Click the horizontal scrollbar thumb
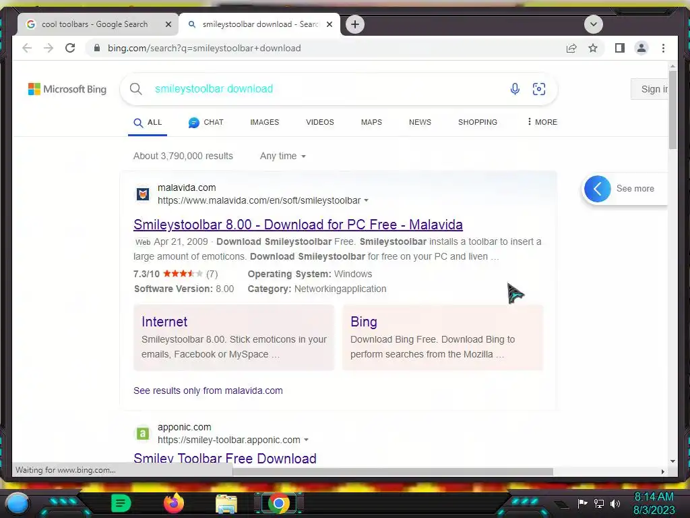The height and width of the screenshot is (518, 690). [x=393, y=471]
